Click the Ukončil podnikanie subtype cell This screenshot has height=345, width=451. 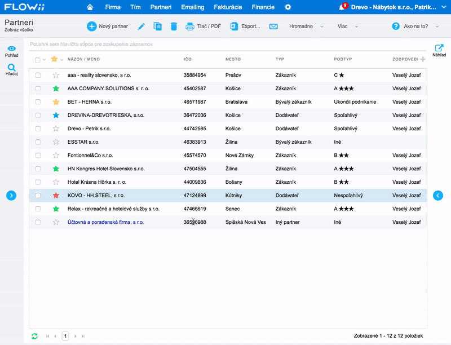pyautogui.click(x=355, y=102)
